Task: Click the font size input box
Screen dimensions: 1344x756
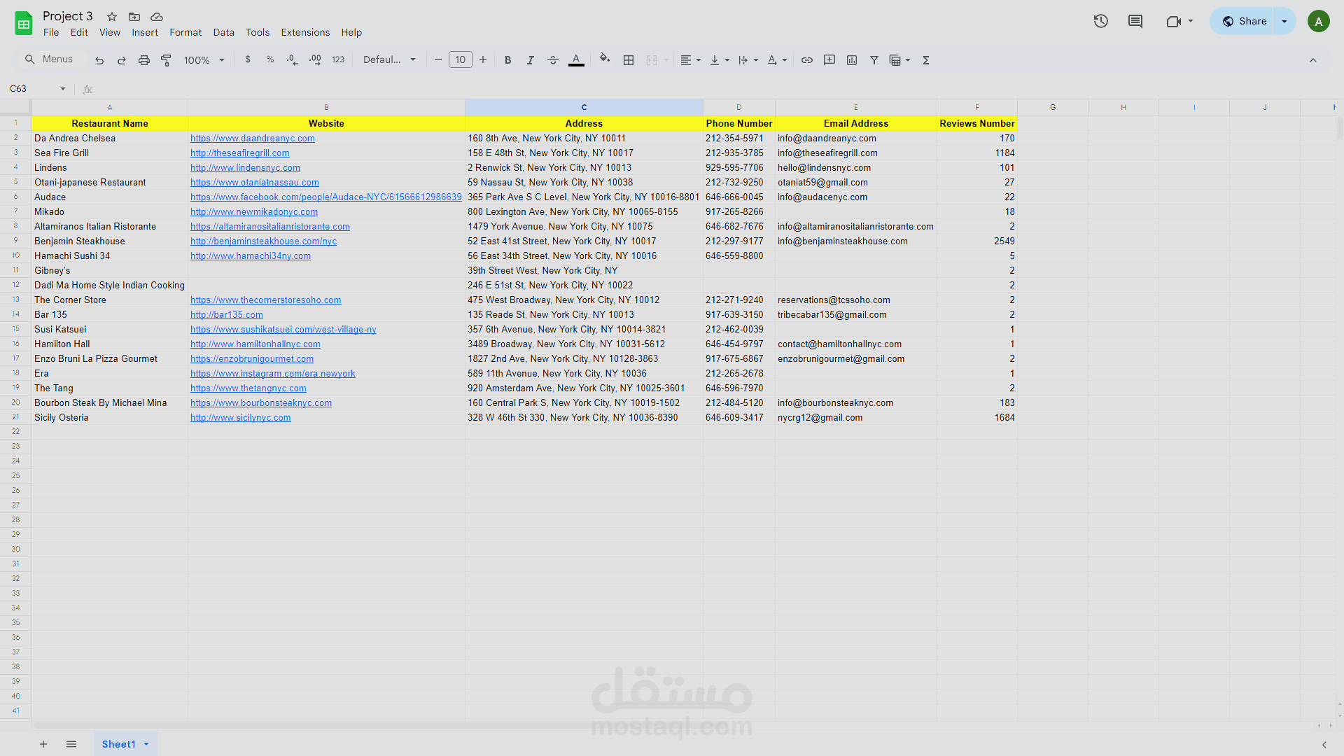Action: coord(460,60)
